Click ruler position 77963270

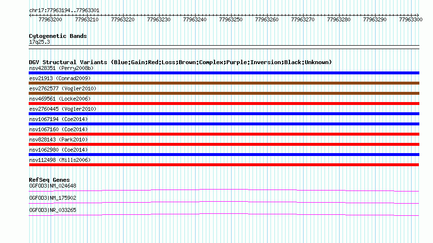(x=303, y=19)
